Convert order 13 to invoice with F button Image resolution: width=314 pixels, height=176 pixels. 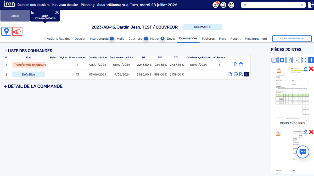(x=246, y=74)
